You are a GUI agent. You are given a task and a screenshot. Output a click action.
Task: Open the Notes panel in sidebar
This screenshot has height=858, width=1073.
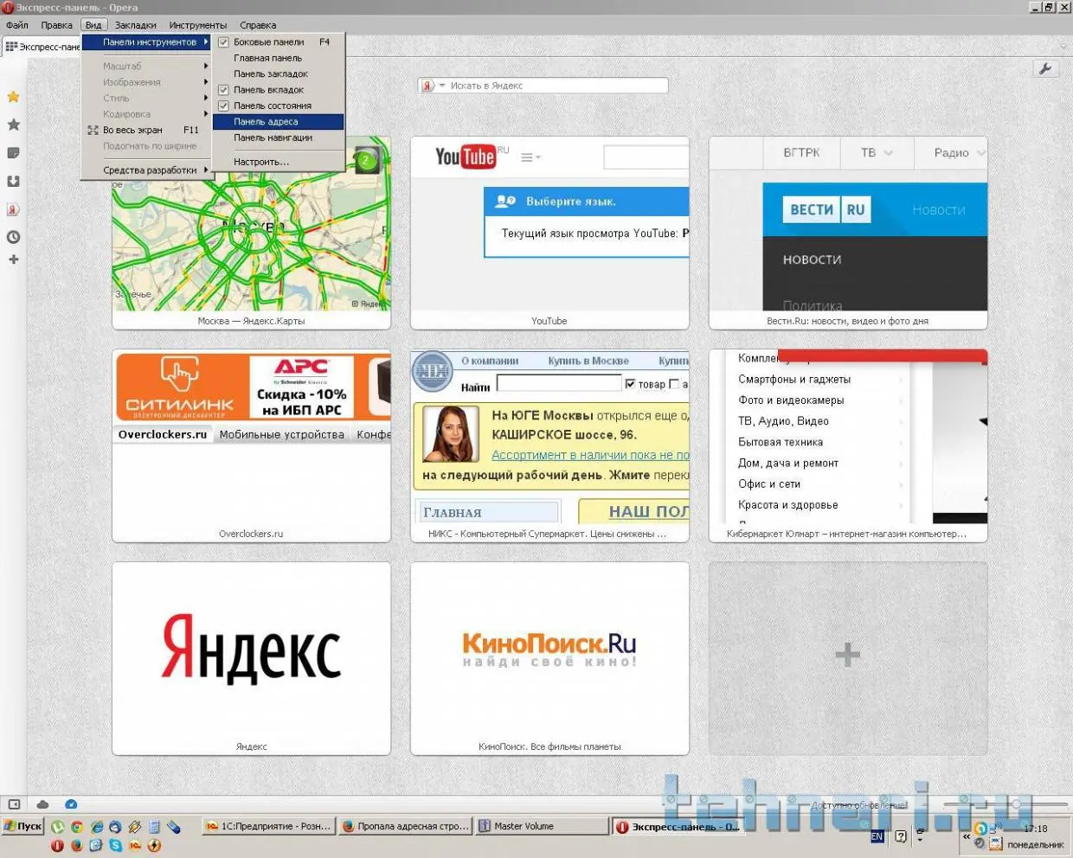click(x=13, y=153)
